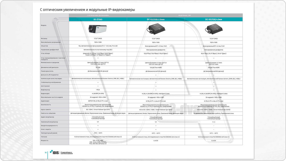This screenshot has height=161, width=286.
Task: Click the 'SD / SDHC / Smart Failover' DC-Z1263 cell
Action: (x=98, y=109)
